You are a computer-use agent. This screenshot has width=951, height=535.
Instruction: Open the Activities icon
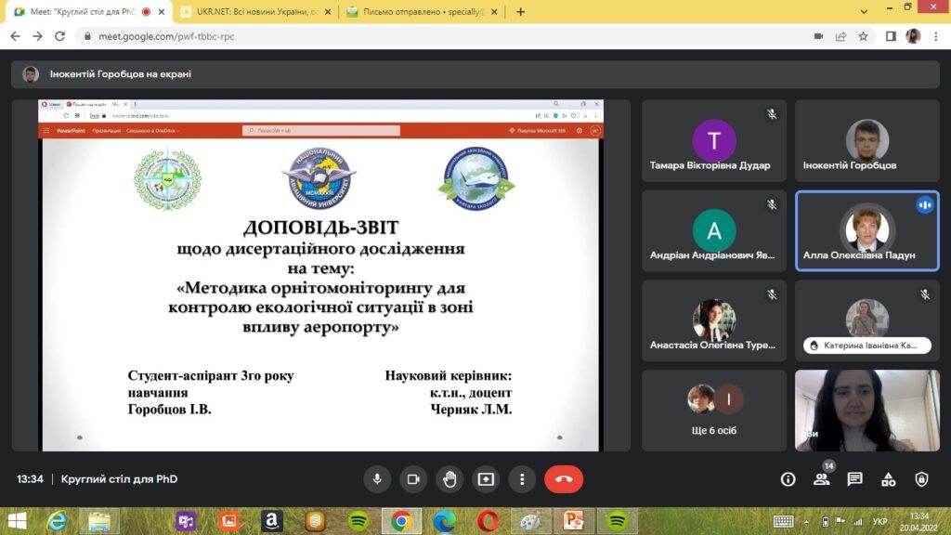coord(888,479)
